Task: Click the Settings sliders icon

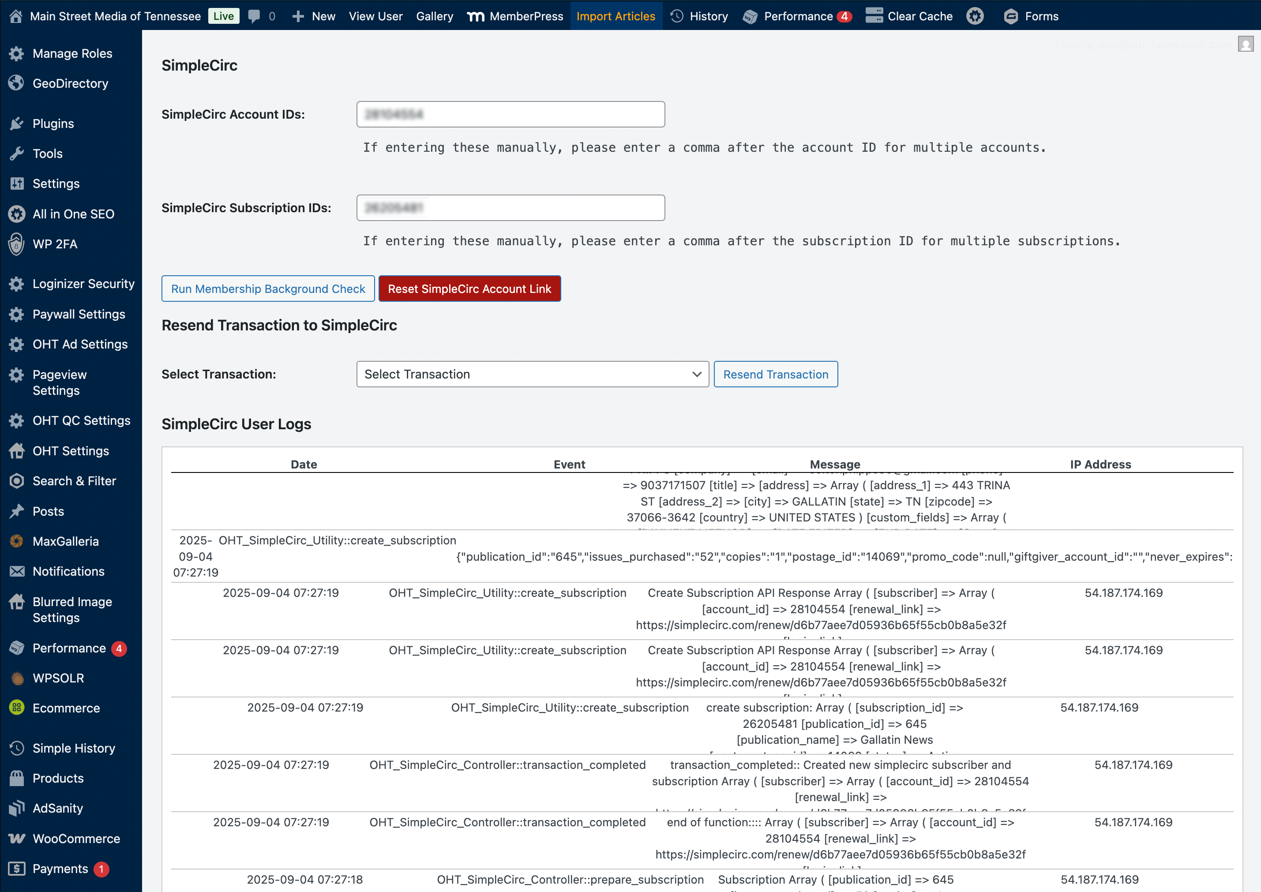Action: click(x=16, y=184)
